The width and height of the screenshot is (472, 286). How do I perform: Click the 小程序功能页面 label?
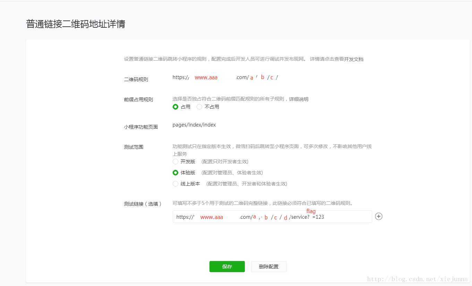point(141,127)
